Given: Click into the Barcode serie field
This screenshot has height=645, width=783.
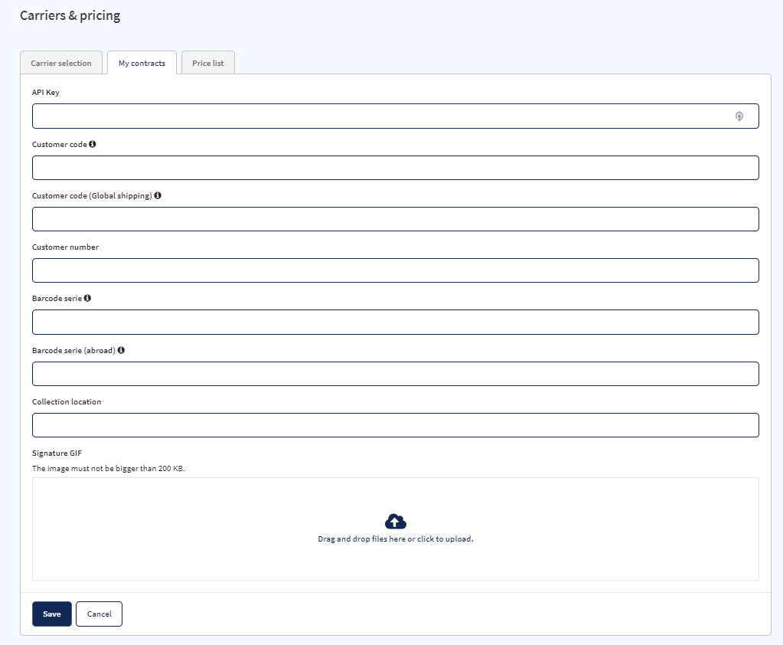Looking at the screenshot, I should pyautogui.click(x=396, y=322).
